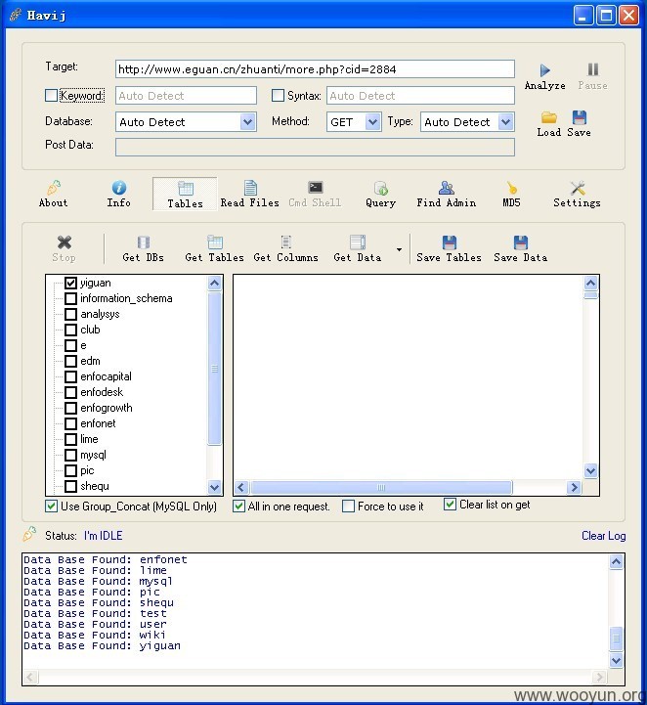Select the enfodesk database item

(x=102, y=392)
